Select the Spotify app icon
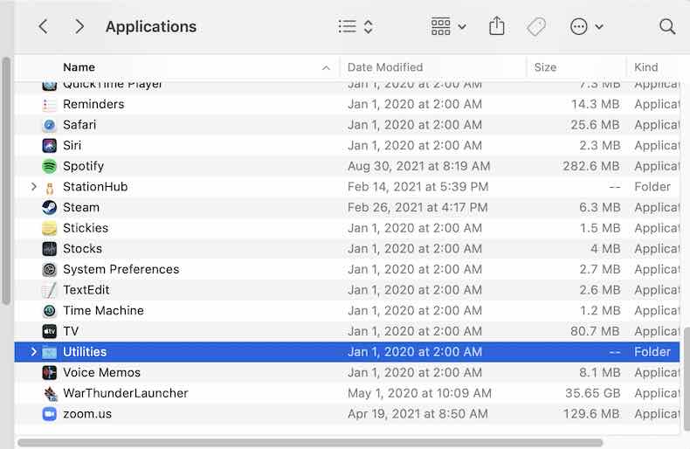Screen dimensions: 690x449 pos(49,166)
